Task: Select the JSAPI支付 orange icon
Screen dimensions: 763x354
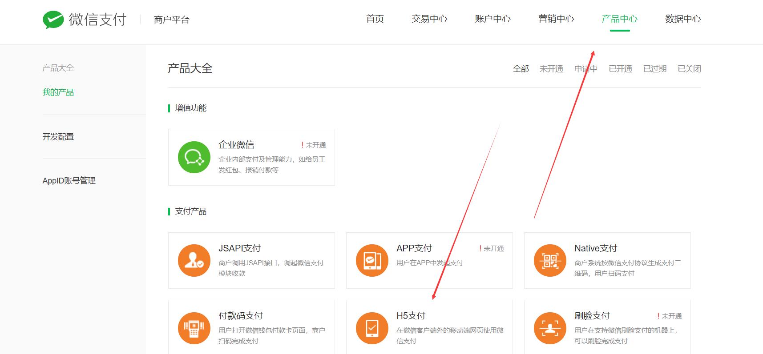Action: click(x=194, y=261)
